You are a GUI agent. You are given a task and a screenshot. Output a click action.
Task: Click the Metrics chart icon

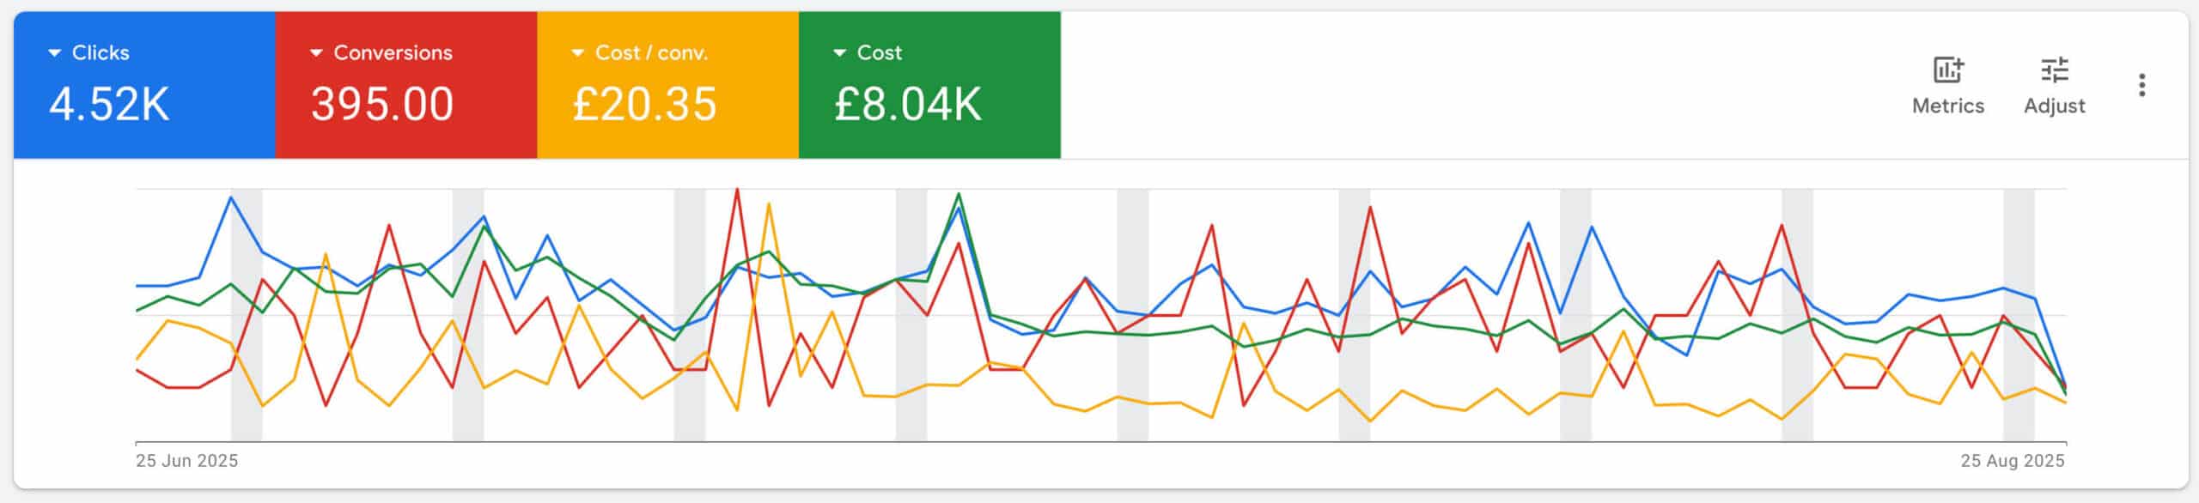tap(1947, 70)
